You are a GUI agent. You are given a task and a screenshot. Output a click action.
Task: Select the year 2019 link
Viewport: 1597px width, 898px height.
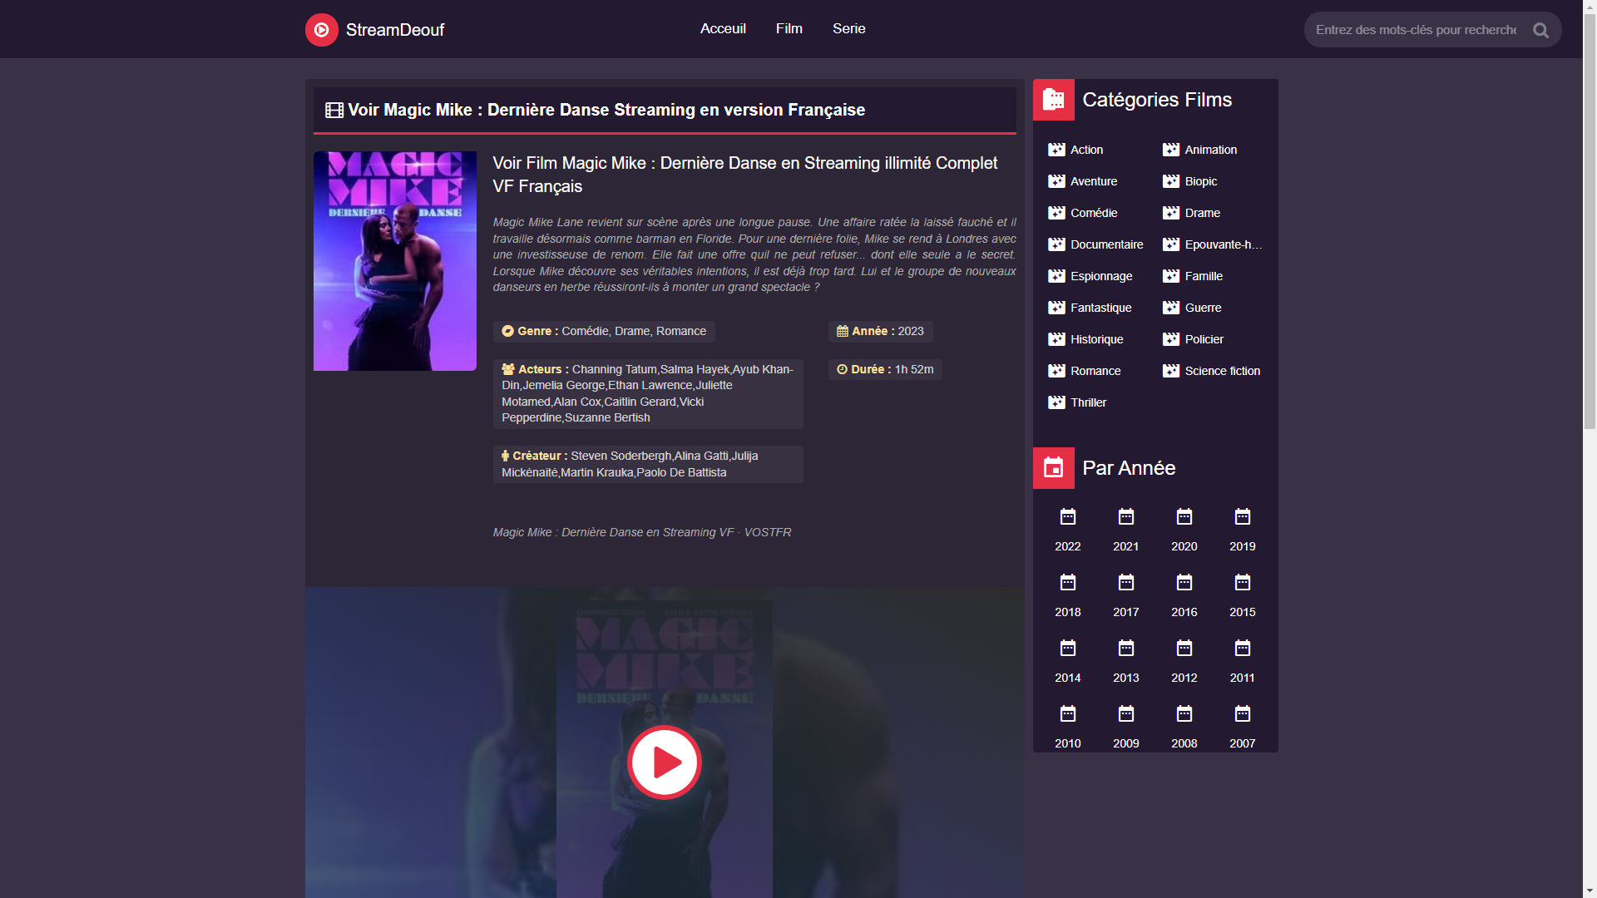pos(1243,546)
